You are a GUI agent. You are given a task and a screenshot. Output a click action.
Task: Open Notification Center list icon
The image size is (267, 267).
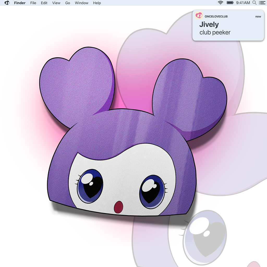pos(262,3)
